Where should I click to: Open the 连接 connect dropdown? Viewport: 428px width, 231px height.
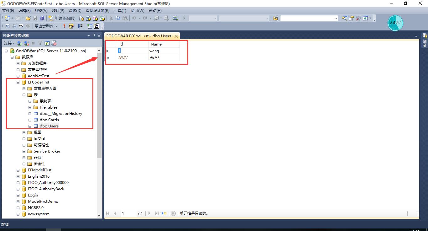tap(9, 43)
